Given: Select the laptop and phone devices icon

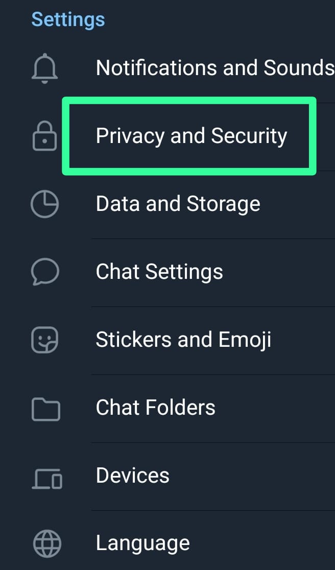Looking at the screenshot, I should click(47, 479).
